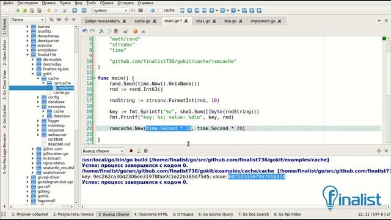Open the Файл menu
Image resolution: width=391 pixels, height=220 pixels.
tap(8, 2)
